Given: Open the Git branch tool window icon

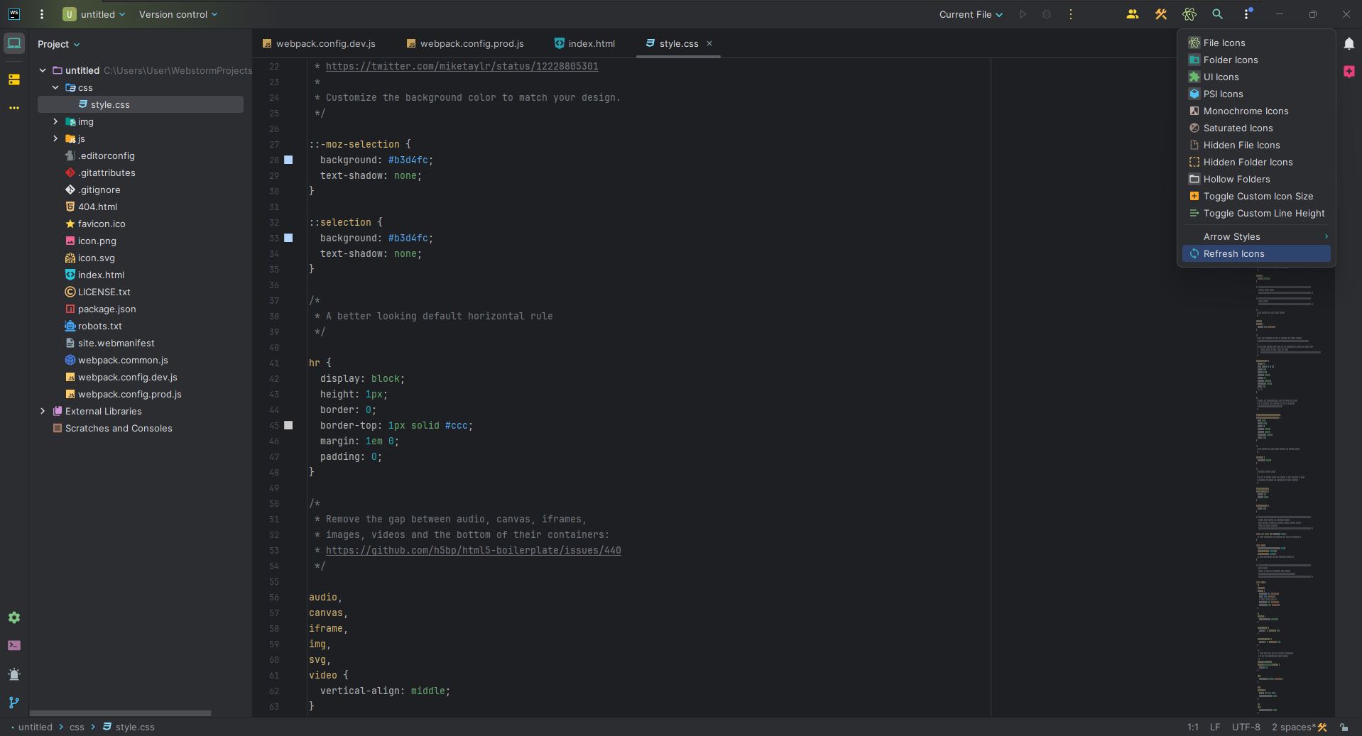Looking at the screenshot, I should click(x=14, y=703).
